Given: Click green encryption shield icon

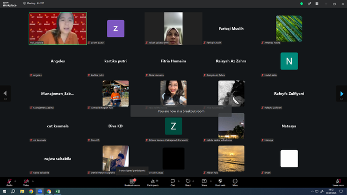Looking at the screenshot, I should (x=301, y=4).
